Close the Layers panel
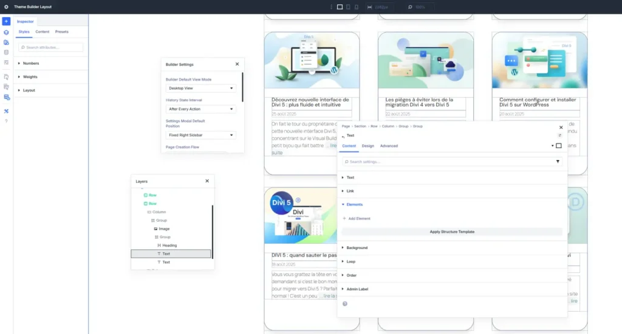Image resolution: width=622 pixels, height=334 pixels. tap(207, 181)
